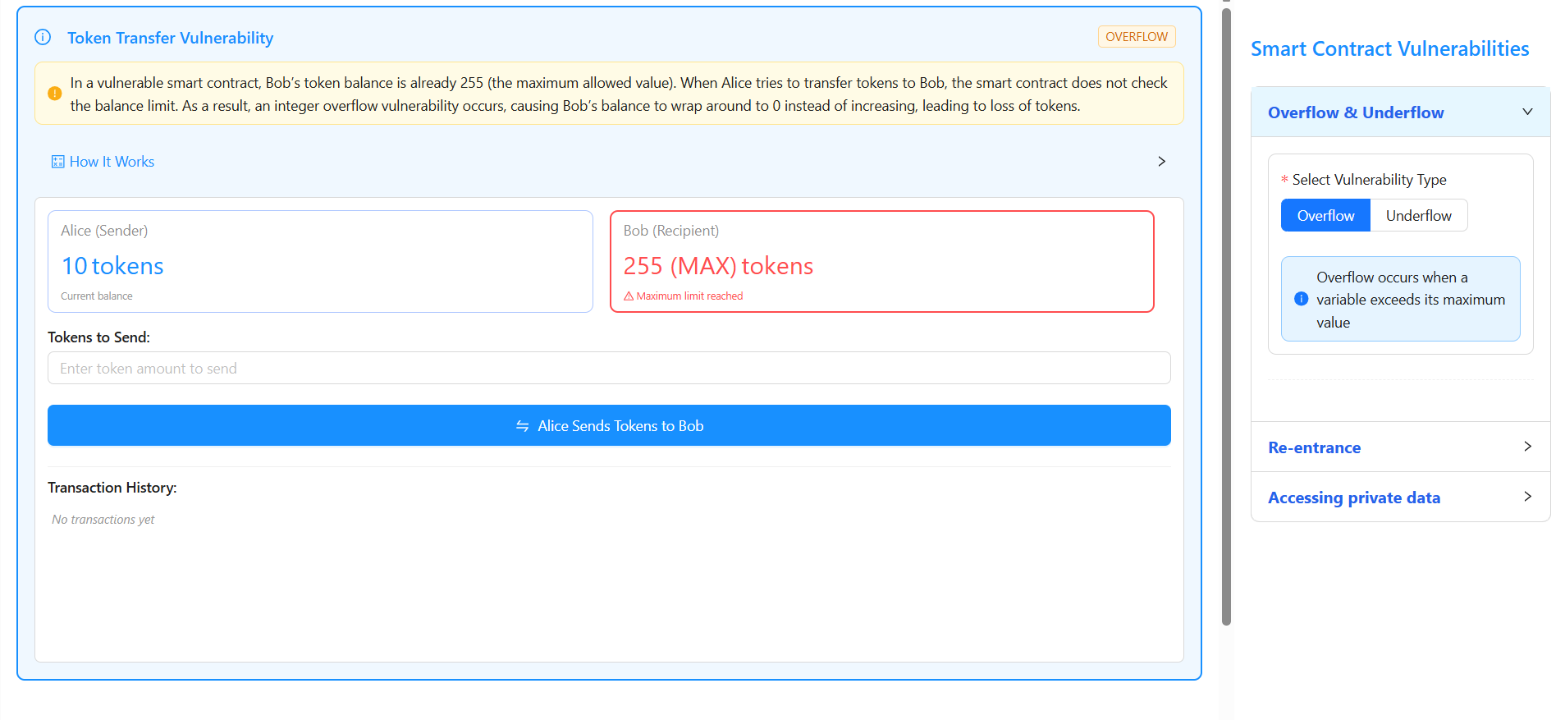Click the How It Works link text
The image size is (1565, 720).
pyautogui.click(x=112, y=162)
